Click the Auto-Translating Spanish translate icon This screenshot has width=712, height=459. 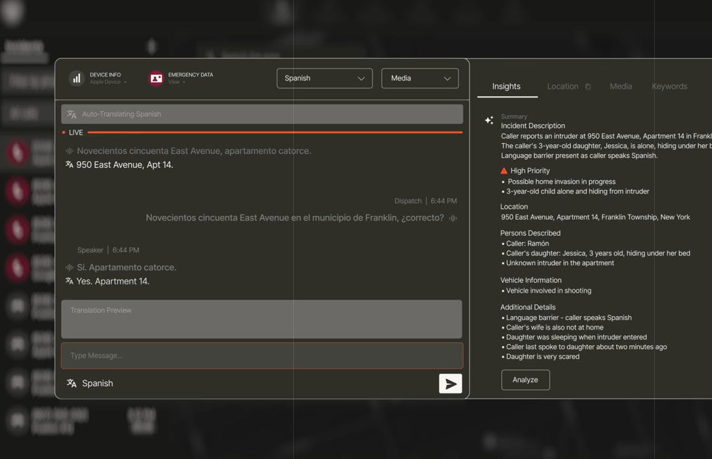coord(72,114)
